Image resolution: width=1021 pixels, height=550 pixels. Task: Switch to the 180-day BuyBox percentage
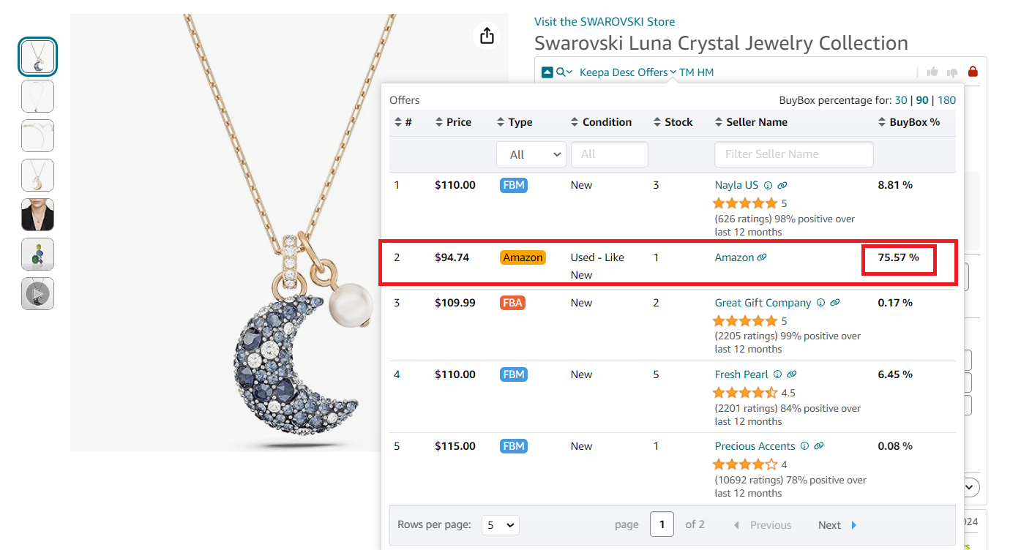pyautogui.click(x=946, y=100)
